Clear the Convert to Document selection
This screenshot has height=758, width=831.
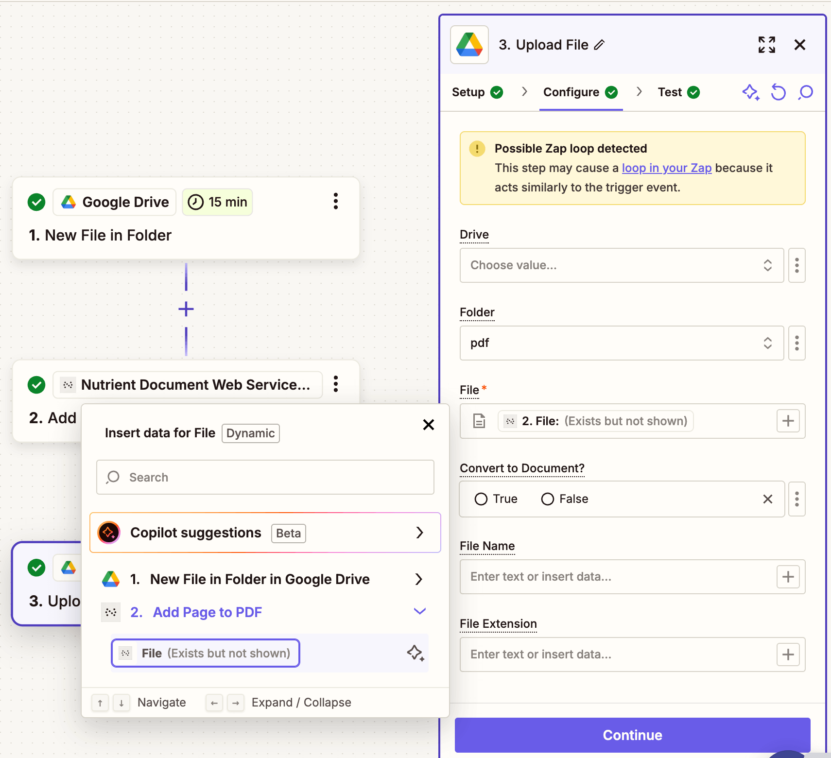[x=767, y=499]
